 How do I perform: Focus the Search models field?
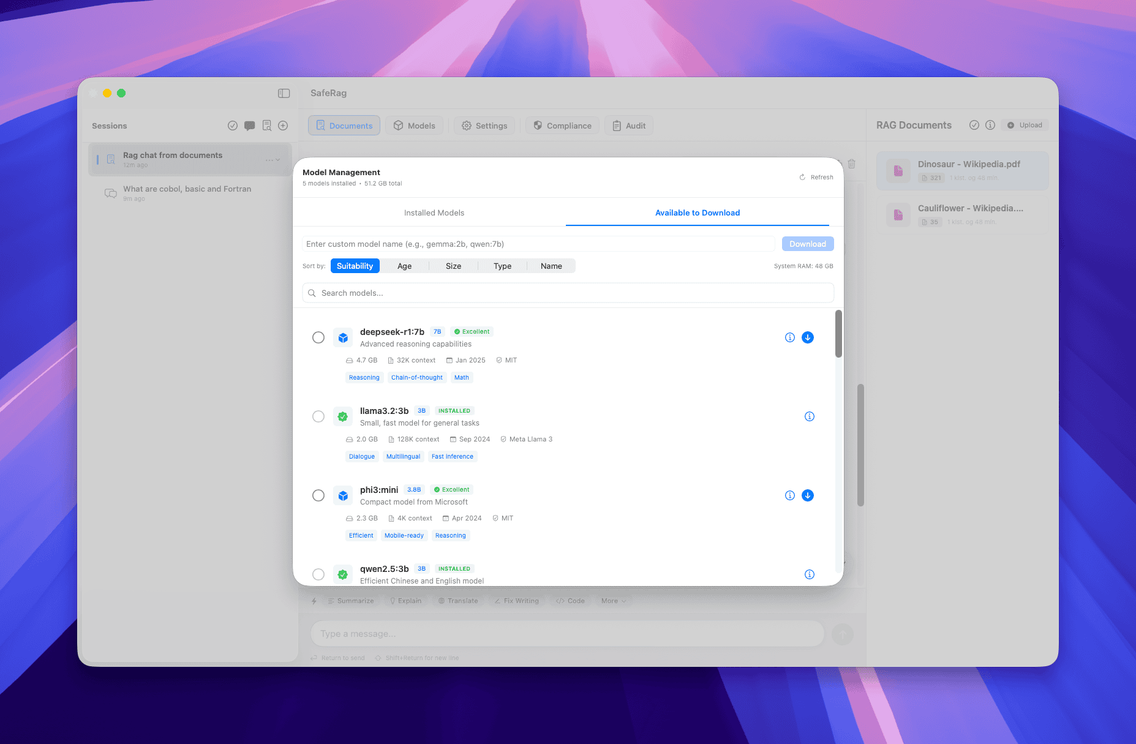coord(568,293)
